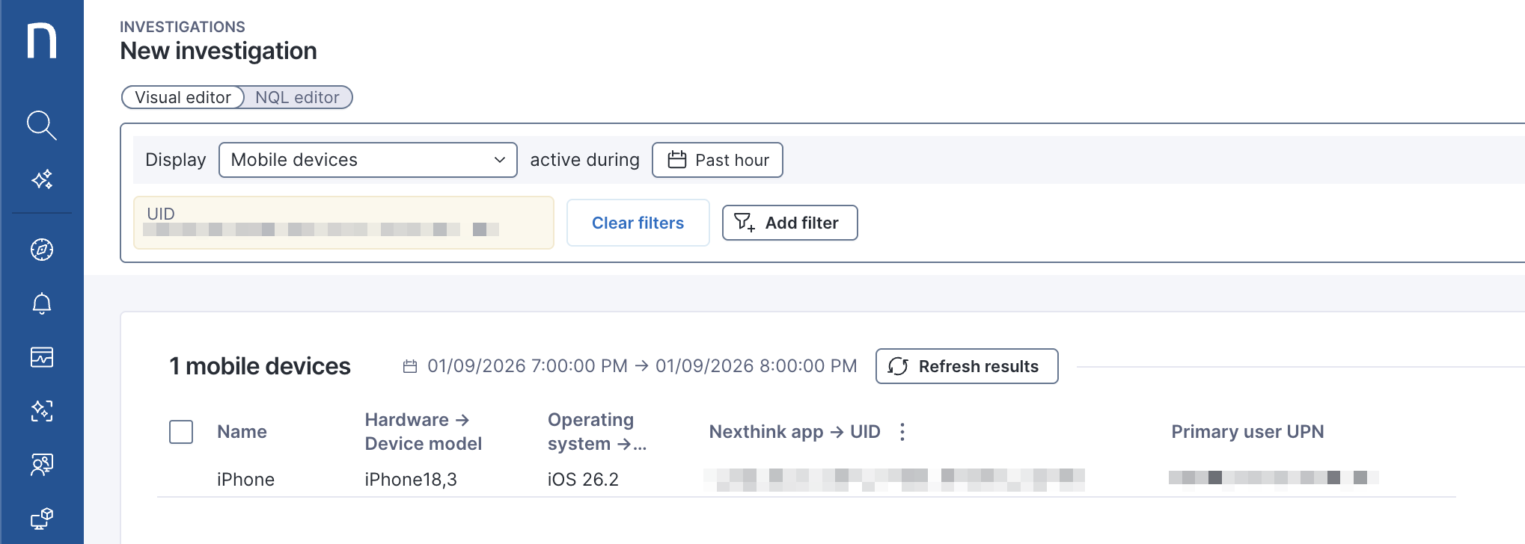Click the Add filter button
The height and width of the screenshot is (544, 1525).
tap(789, 223)
